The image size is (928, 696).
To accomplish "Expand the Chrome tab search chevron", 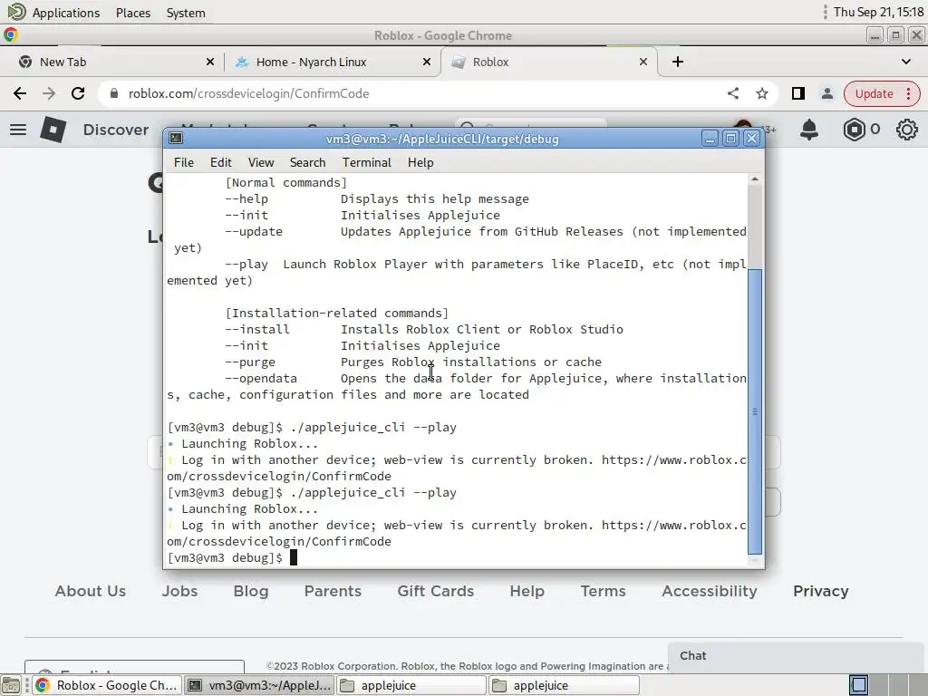I will [906, 62].
